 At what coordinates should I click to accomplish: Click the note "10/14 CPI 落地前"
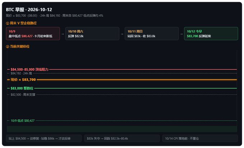pyautogui.click(x=200, y=138)
